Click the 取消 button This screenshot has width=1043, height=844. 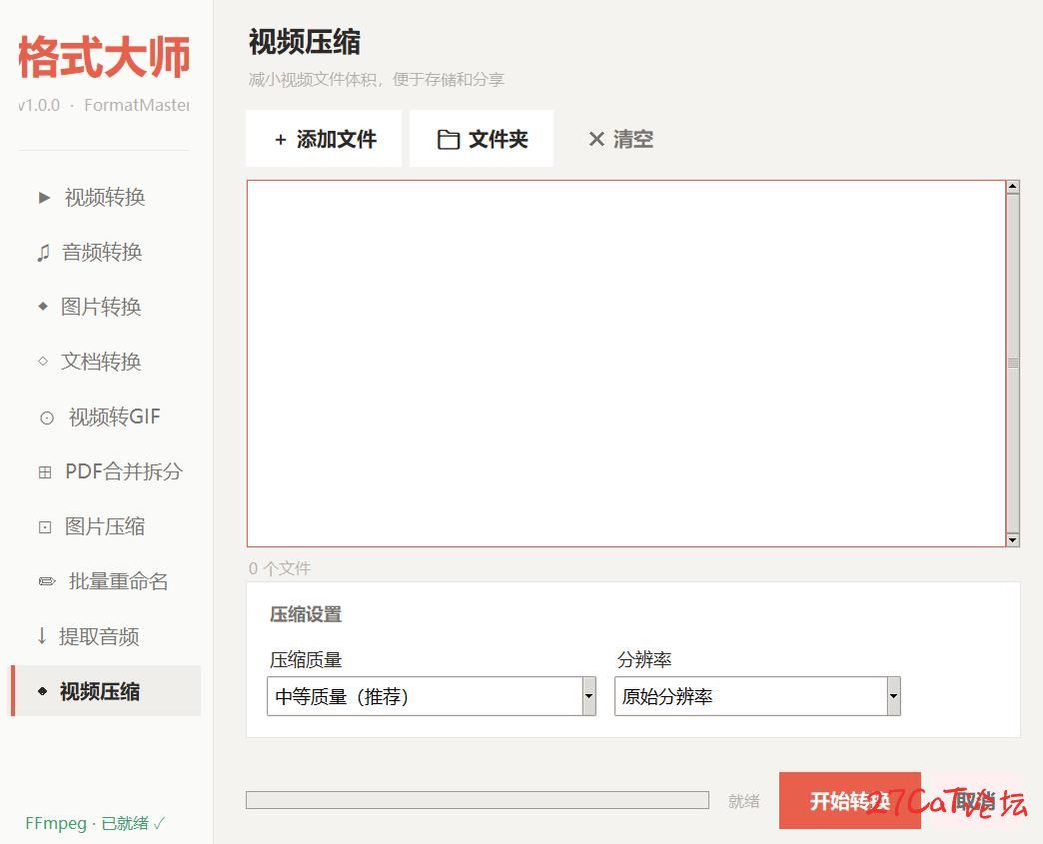tap(974, 800)
